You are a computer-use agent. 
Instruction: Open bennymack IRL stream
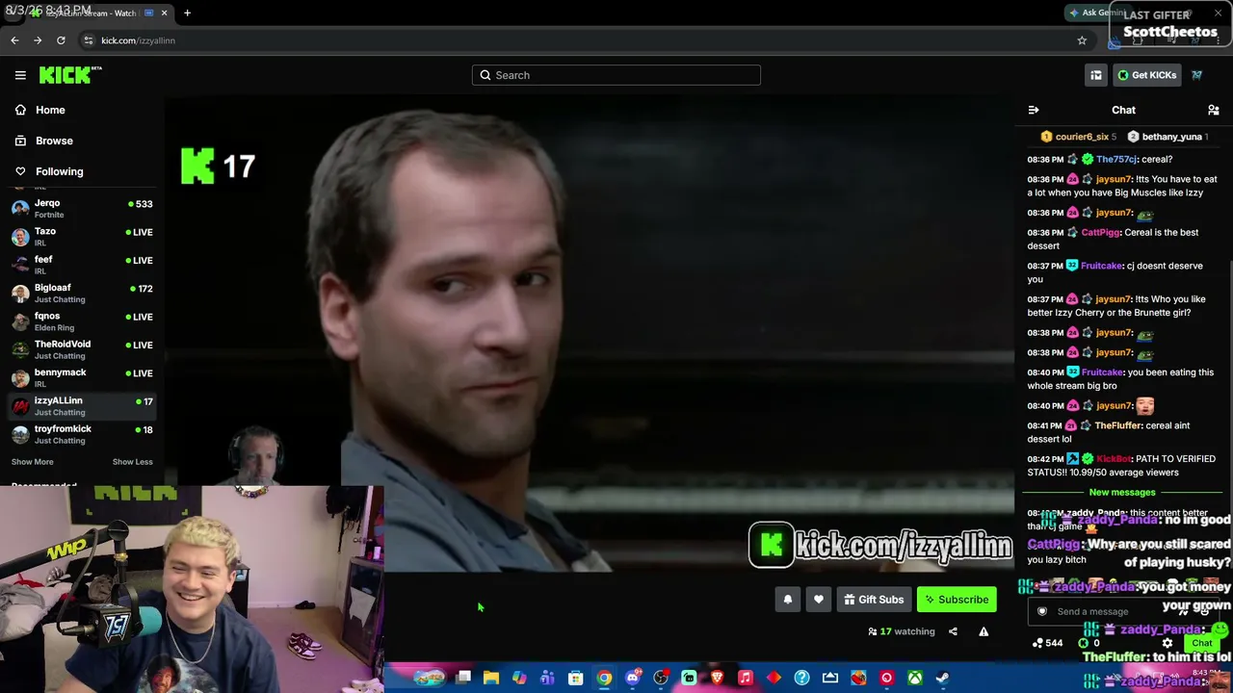tap(82, 377)
